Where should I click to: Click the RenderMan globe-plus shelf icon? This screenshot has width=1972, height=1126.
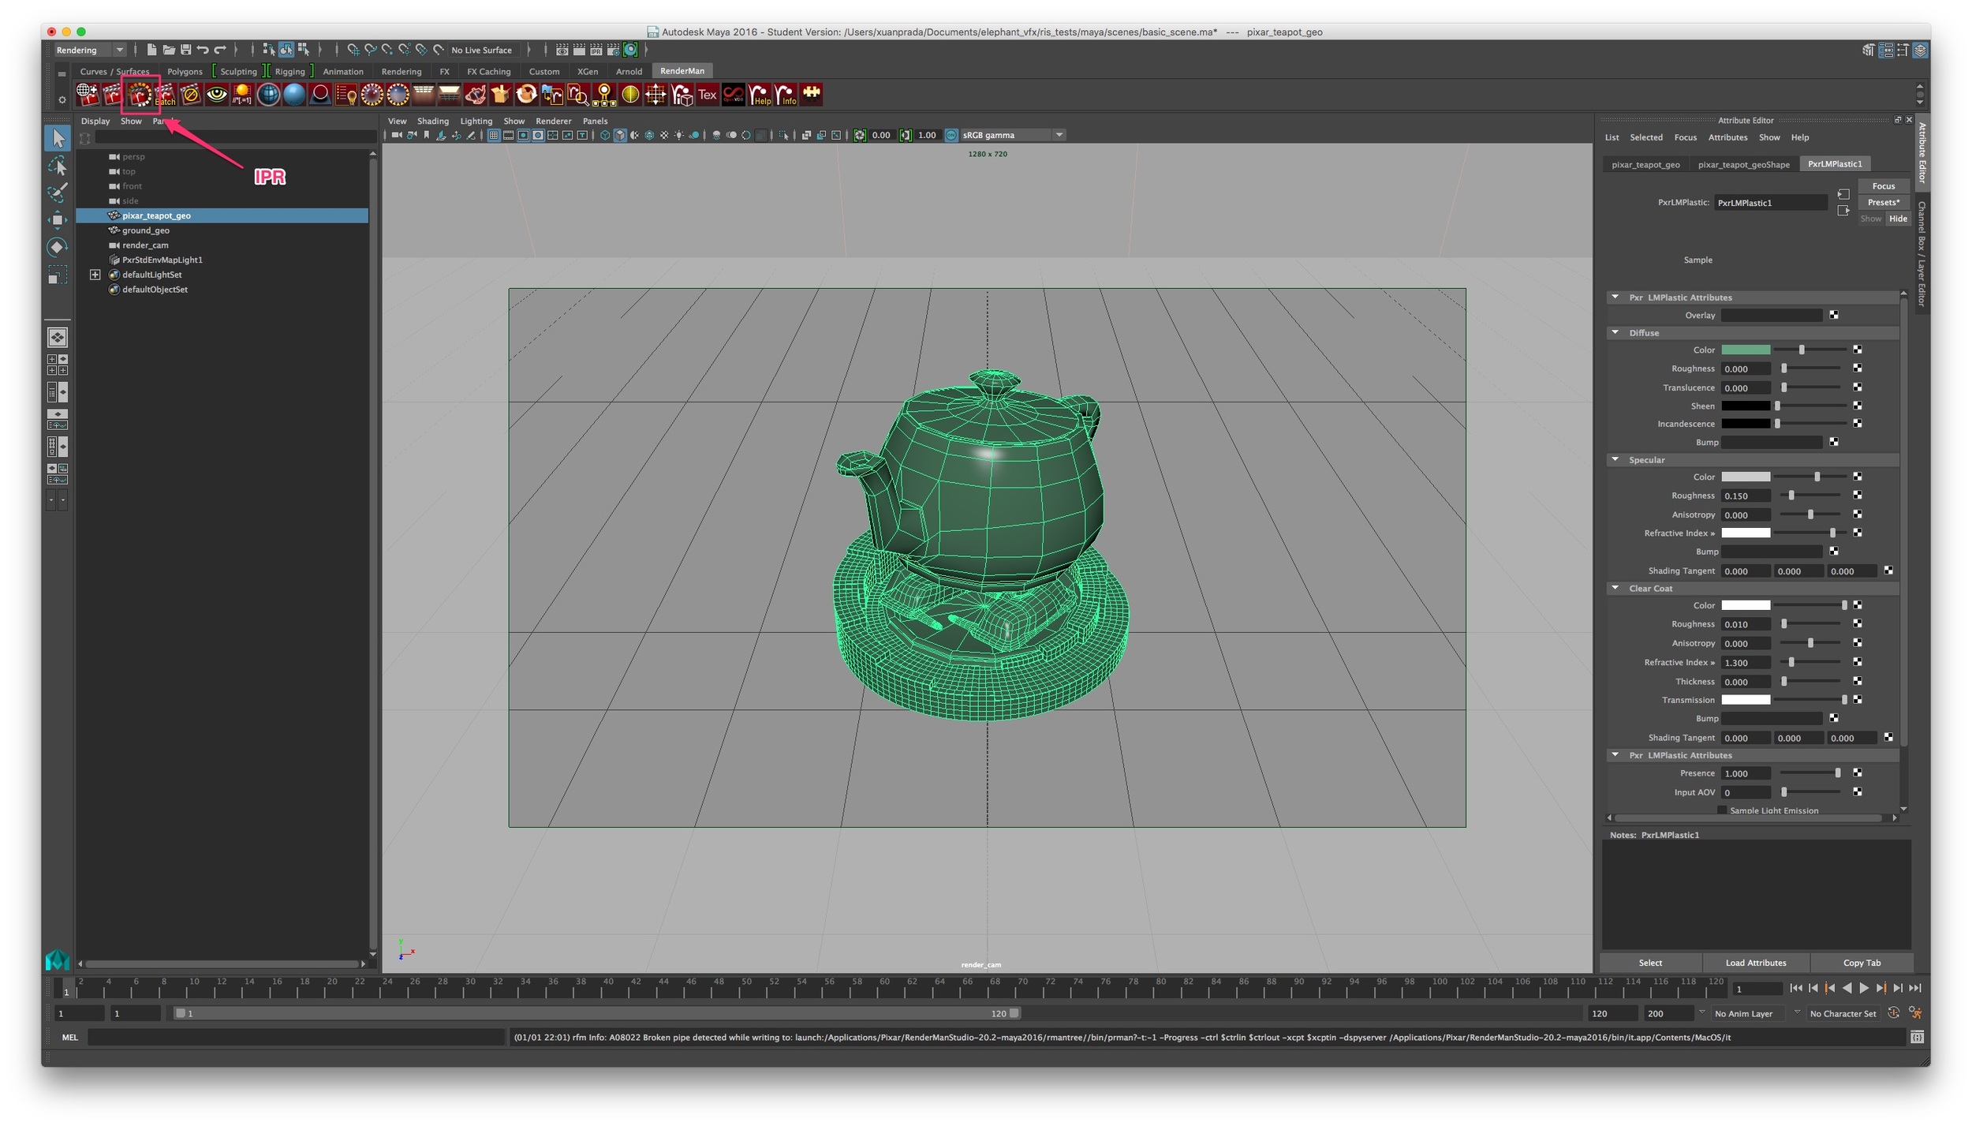(87, 95)
